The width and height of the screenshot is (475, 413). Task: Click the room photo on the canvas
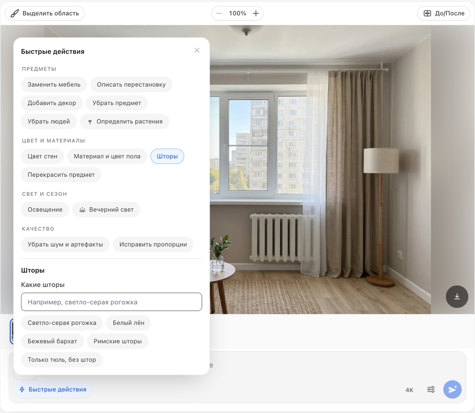click(320, 170)
